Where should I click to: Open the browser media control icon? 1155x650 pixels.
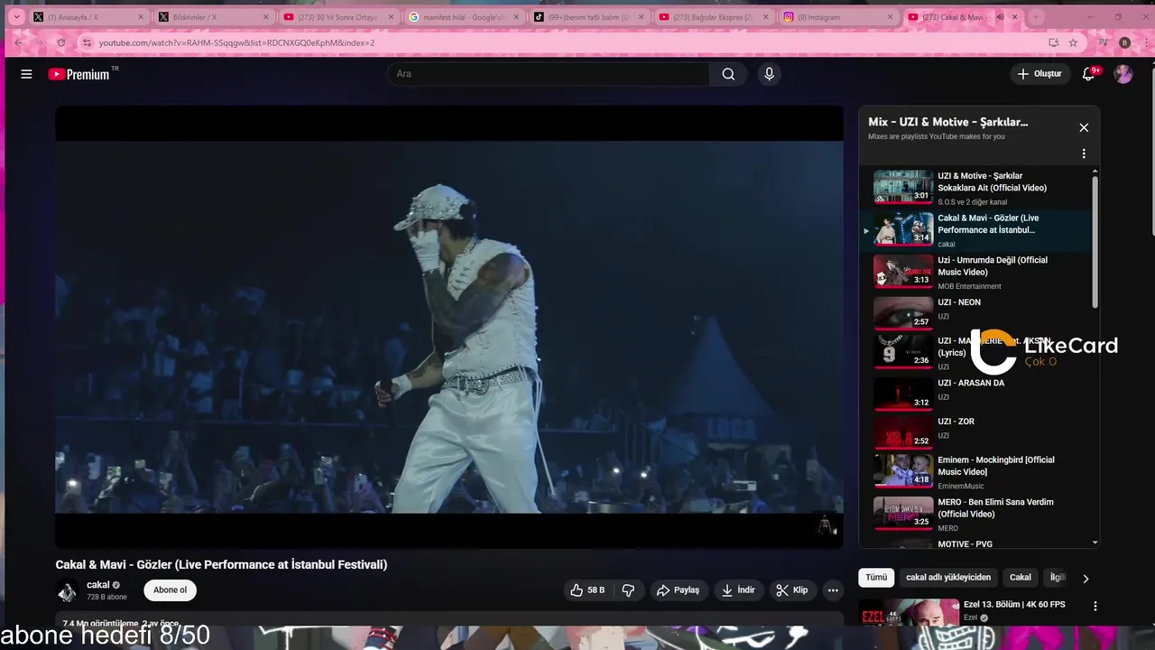click(x=1103, y=42)
